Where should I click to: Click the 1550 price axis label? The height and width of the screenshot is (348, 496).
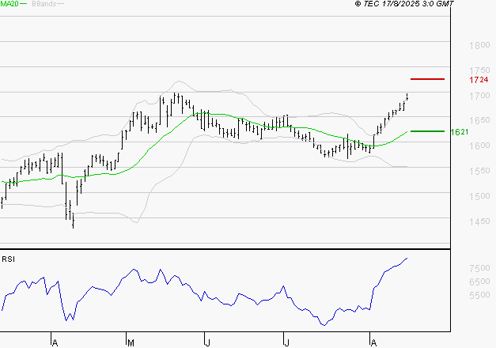(x=479, y=171)
